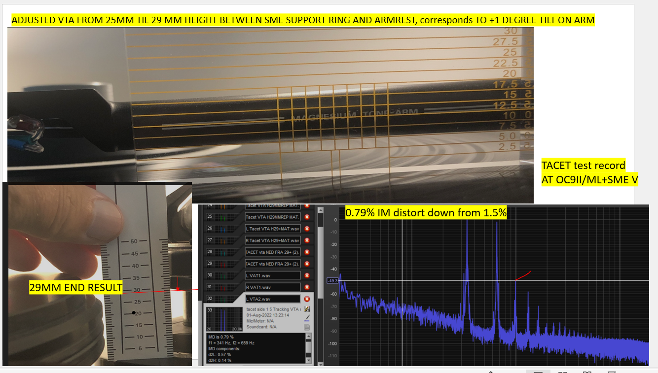Edit the R VAT1.wav name field
Image resolution: width=658 pixels, height=373 pixels.
272,287
